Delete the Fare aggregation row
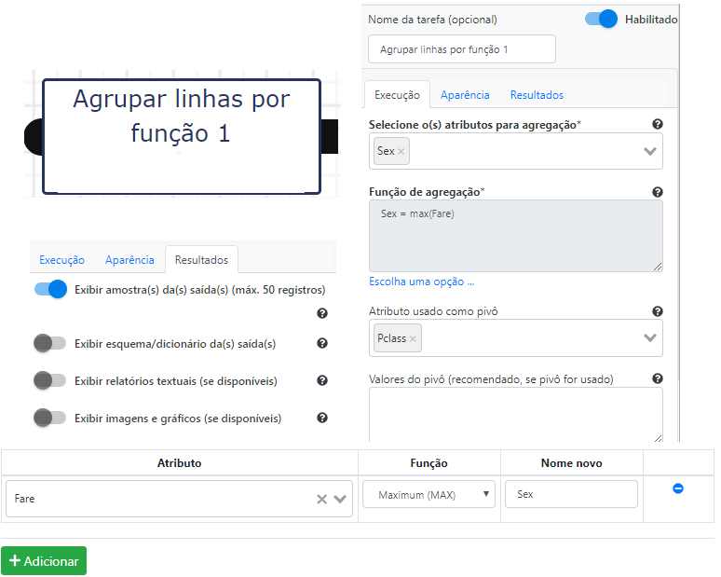Viewport: 721px width, 577px height. [677, 488]
